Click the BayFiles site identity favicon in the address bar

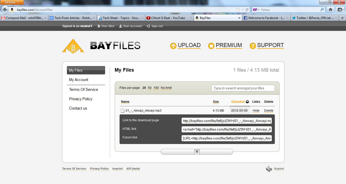click(x=12, y=10)
